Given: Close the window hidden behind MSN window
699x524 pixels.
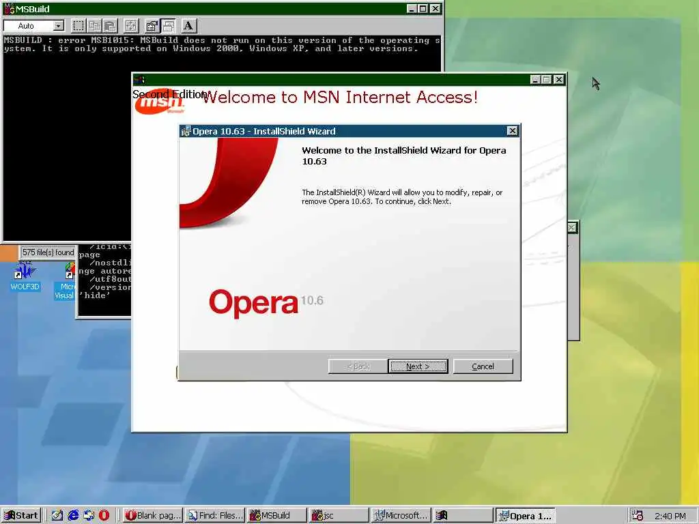Looking at the screenshot, I should (572, 228).
